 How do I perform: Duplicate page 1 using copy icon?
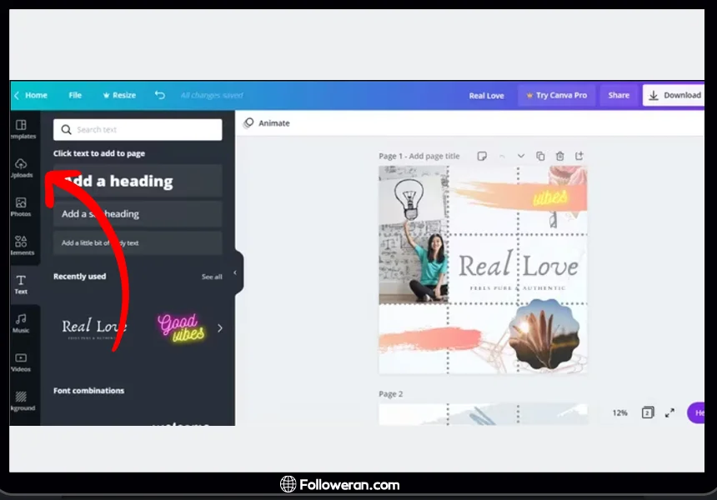pyautogui.click(x=540, y=156)
